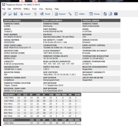Viewport: 138px width, 126px height.
Task: Open the Tools menu
Action: [34, 9]
